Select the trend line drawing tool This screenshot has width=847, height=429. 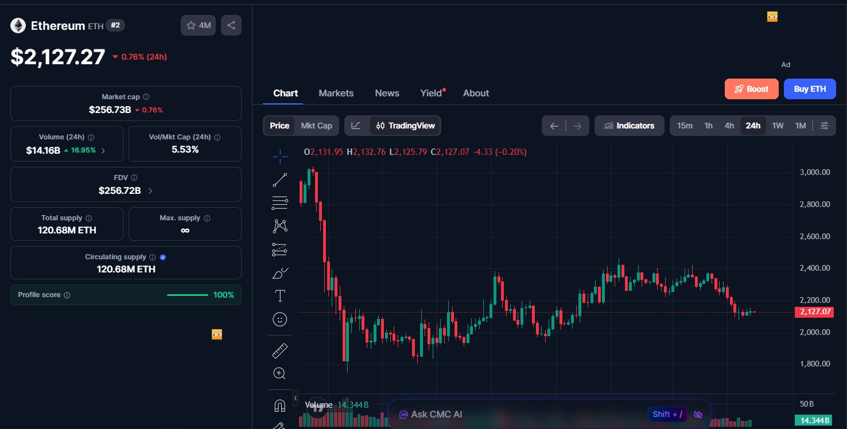(280, 180)
